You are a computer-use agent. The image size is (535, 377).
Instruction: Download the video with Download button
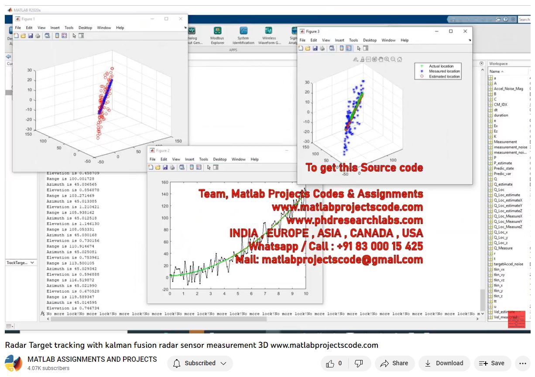pos(444,363)
